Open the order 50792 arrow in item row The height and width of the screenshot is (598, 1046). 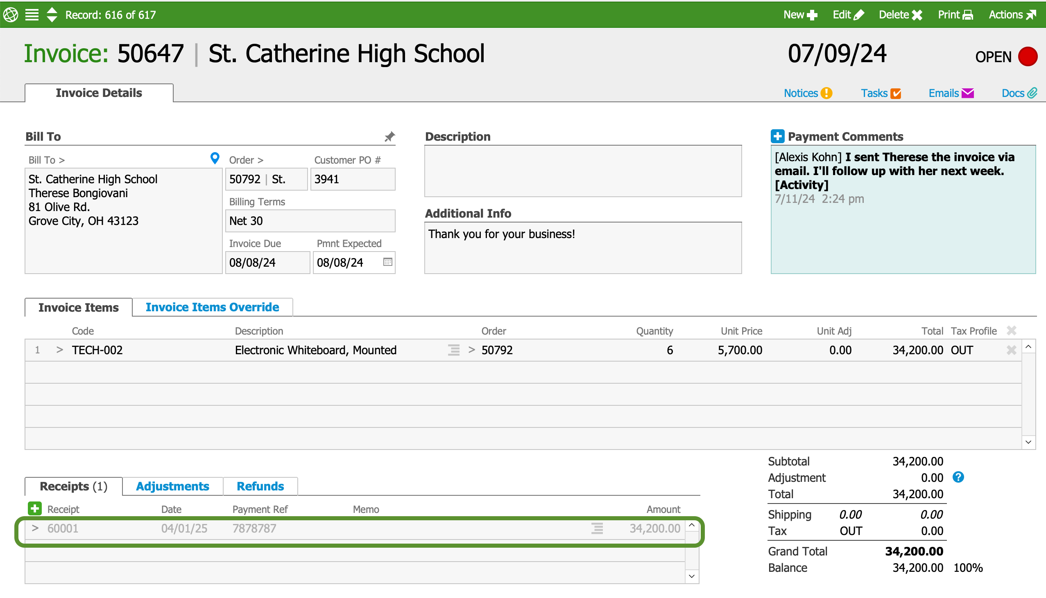point(472,350)
